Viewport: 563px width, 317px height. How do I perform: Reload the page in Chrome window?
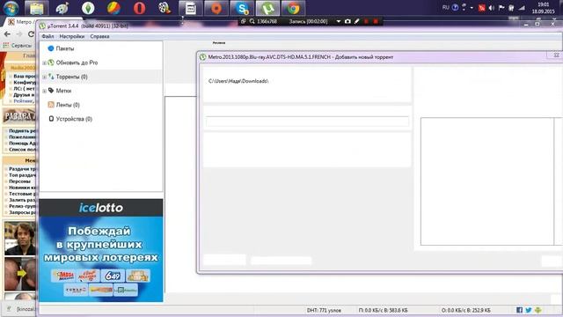point(32,33)
